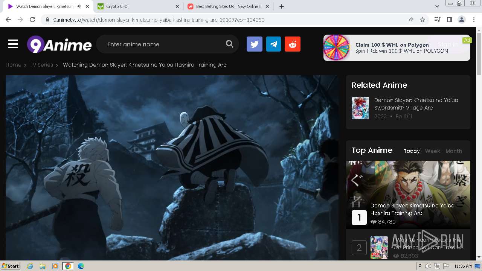
Task: Click the 'Ep 11/11' episode label
Action: [x=404, y=116]
